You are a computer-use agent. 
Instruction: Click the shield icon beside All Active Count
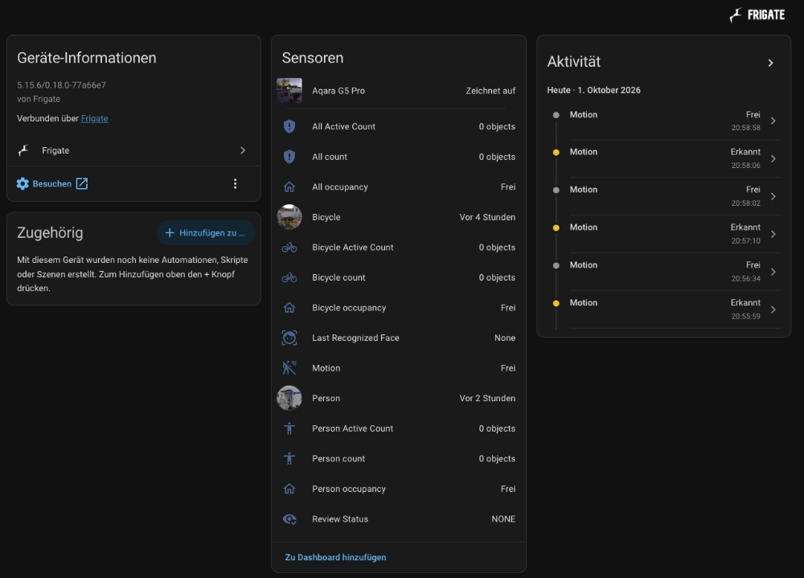(x=289, y=126)
